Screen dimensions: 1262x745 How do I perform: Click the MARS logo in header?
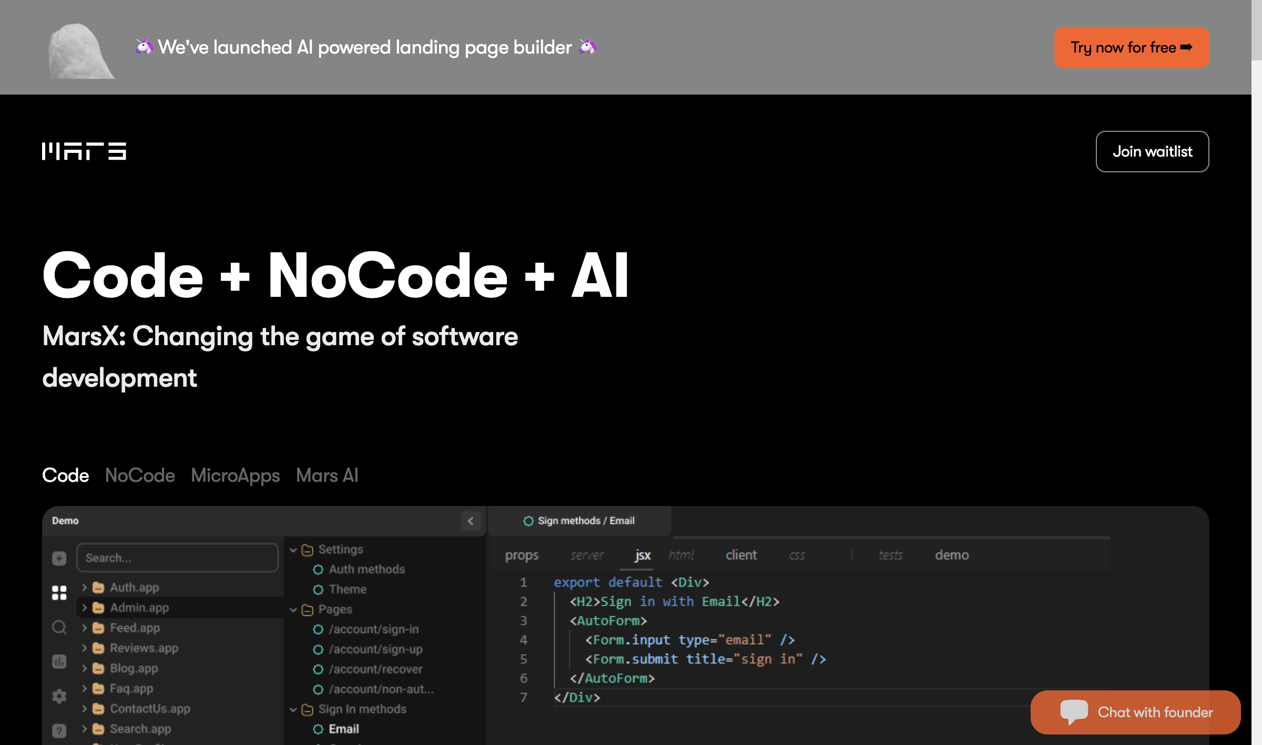coord(84,151)
